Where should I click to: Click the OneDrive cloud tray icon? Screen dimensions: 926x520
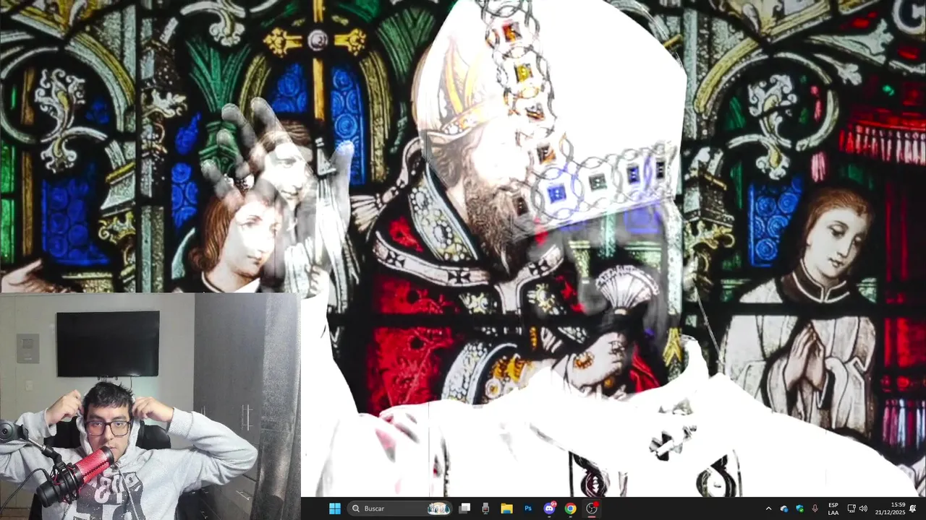(x=784, y=508)
